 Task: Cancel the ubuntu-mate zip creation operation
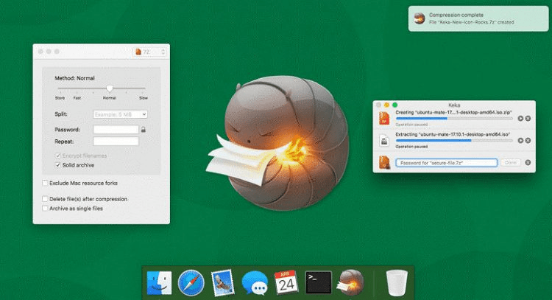pos(528,119)
